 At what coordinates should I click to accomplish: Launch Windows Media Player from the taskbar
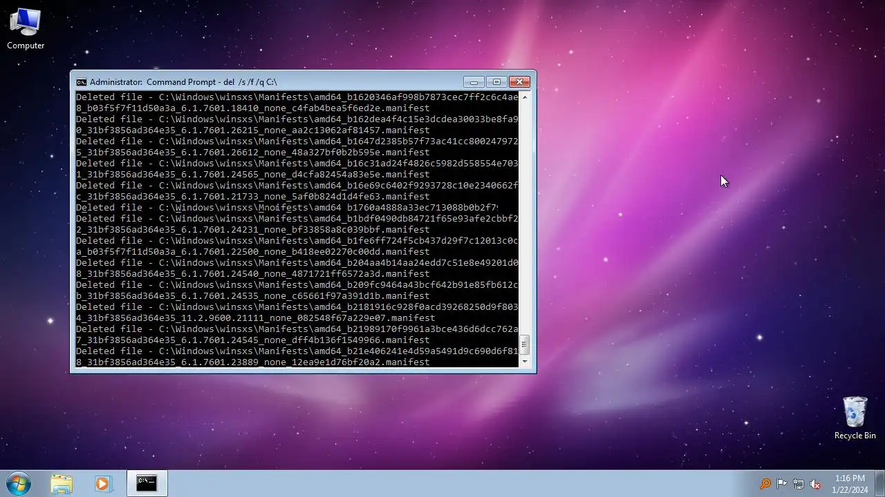(x=103, y=483)
